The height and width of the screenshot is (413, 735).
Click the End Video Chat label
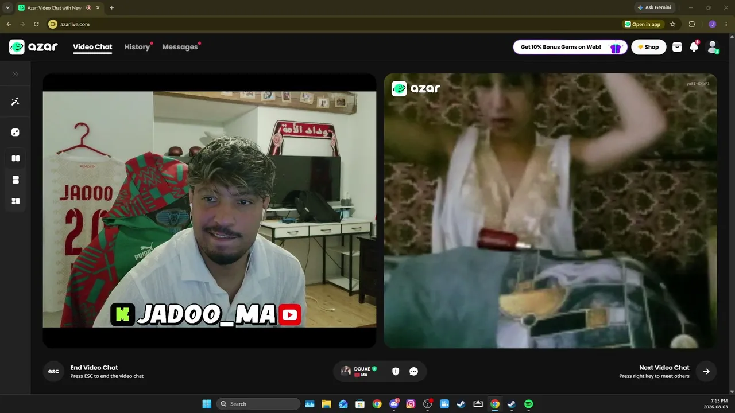point(94,368)
